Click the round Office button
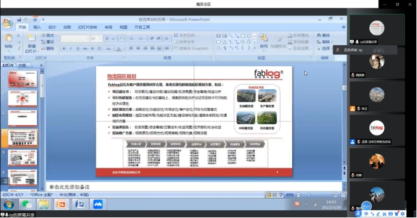The height and width of the screenshot is (218, 417). (7, 23)
